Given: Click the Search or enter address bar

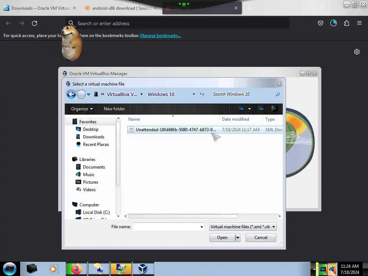Looking at the screenshot, I should (178, 23).
